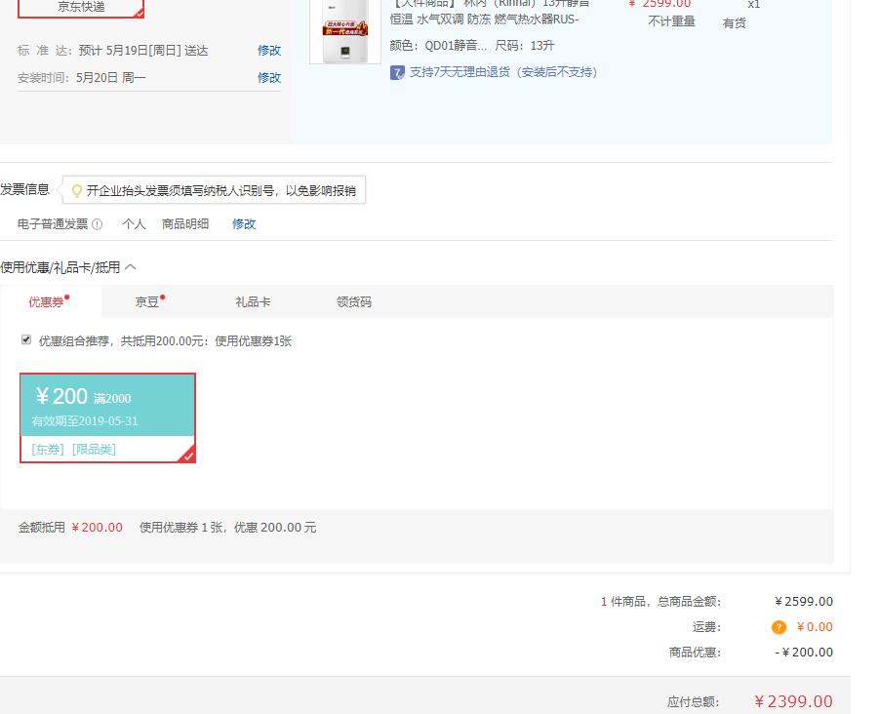Click the 使用优惠券 1 张 summary text
The height and width of the screenshot is (714, 879).
click(x=181, y=528)
